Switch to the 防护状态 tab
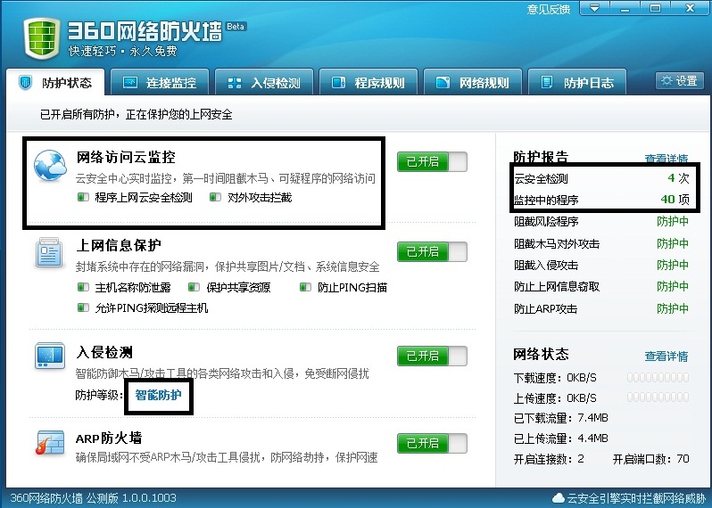This screenshot has height=508, width=712. click(55, 82)
